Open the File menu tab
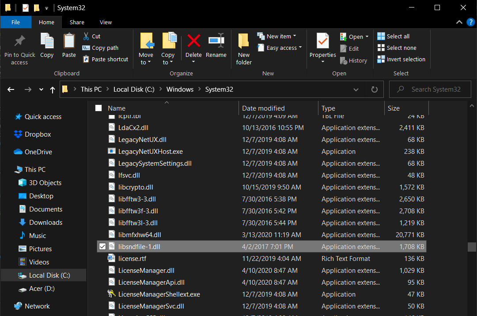Screen dimensions: 477x316 pos(15,22)
